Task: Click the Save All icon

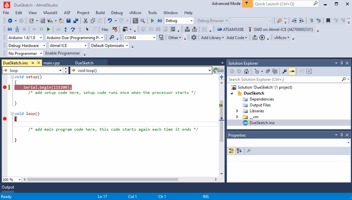Action: [76, 21]
